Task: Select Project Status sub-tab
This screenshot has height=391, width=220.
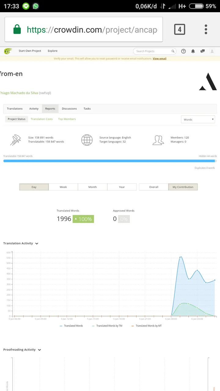Action: click(x=16, y=119)
